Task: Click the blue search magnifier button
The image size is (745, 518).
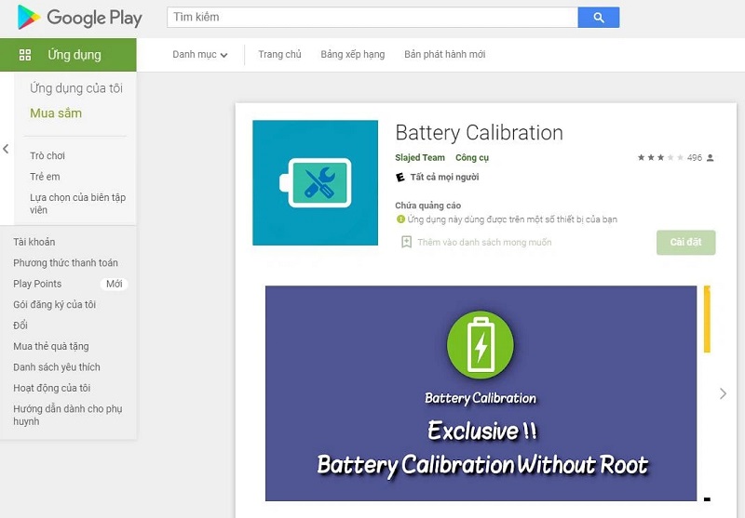Action: click(x=599, y=18)
